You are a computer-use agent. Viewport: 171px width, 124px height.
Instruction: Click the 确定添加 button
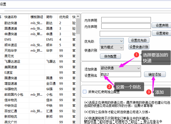click(155, 74)
